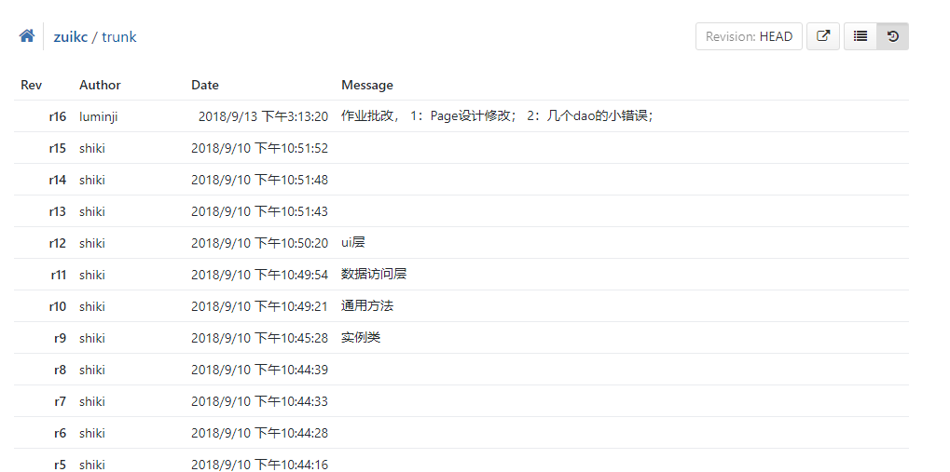Select author luminji in r16 row
This screenshot has width=950, height=472.
pos(98,116)
